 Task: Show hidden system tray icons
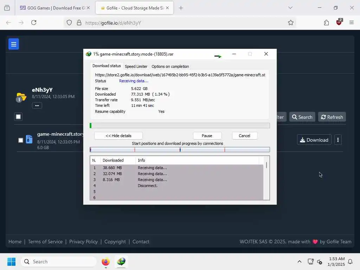(300, 262)
